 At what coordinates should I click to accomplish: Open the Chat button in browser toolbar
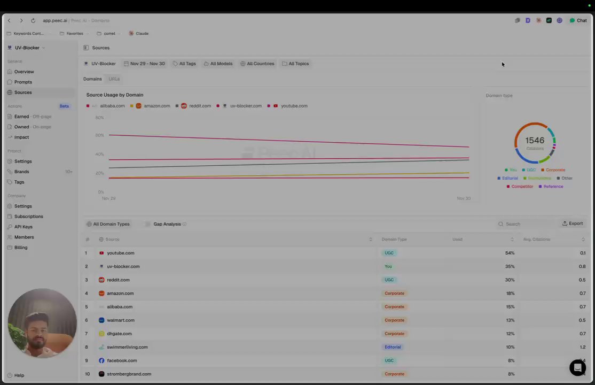[578, 20]
